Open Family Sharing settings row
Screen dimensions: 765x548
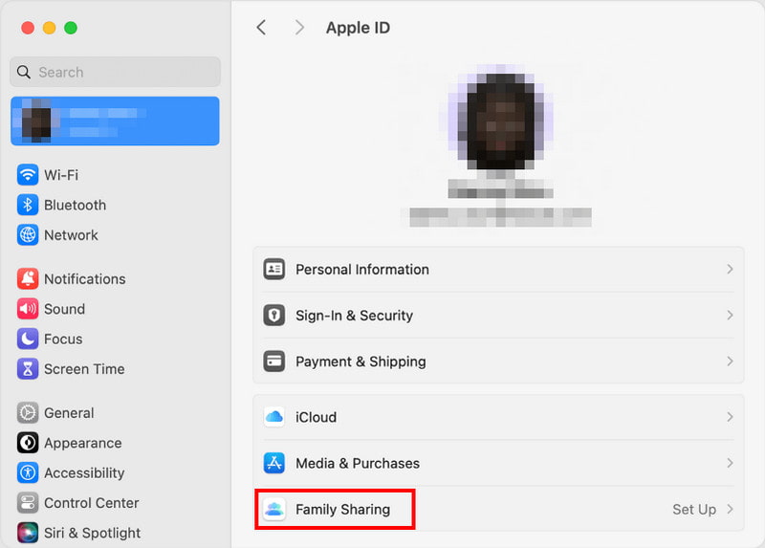click(498, 509)
